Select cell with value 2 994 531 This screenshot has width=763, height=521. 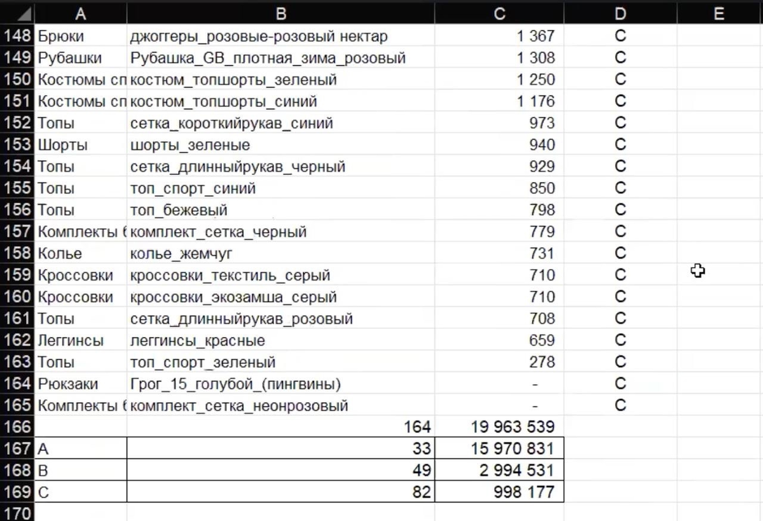click(x=499, y=471)
